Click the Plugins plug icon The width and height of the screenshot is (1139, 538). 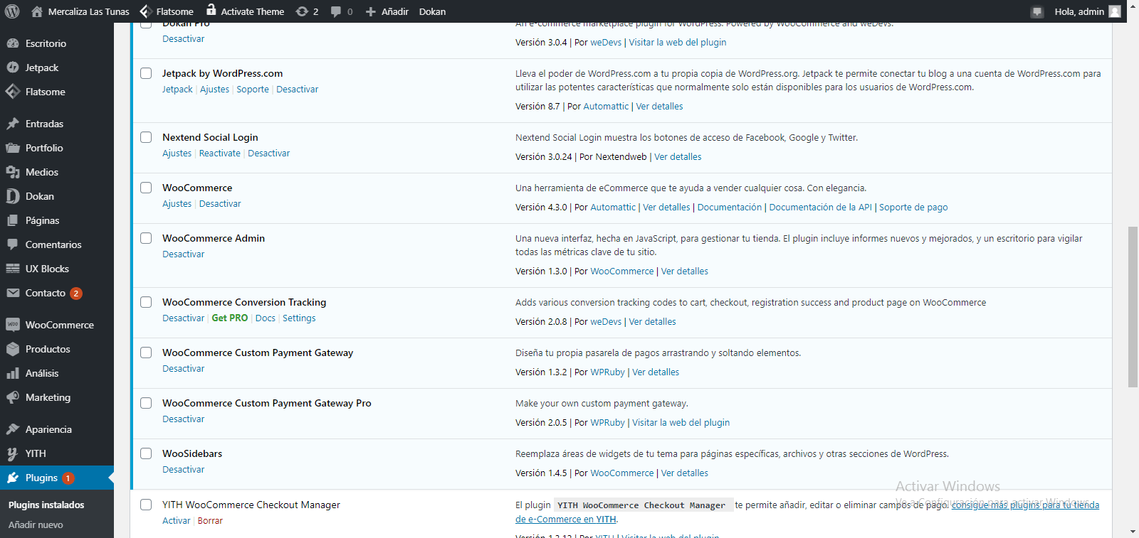click(13, 478)
